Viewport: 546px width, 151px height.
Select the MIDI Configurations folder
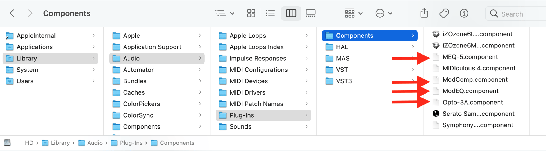click(x=263, y=70)
